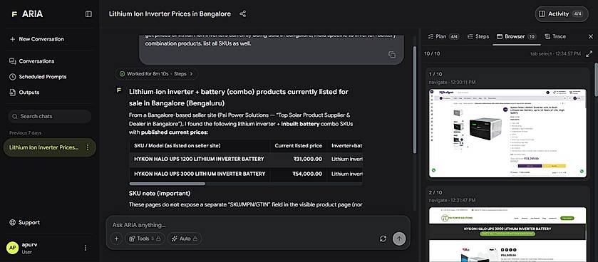
Task: Open the 1 / 10 browser screenshot thumbnail
Action: (507, 133)
